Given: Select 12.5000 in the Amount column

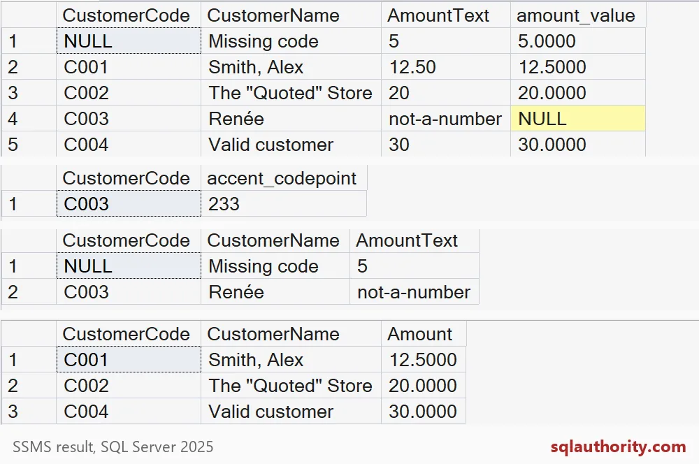Looking at the screenshot, I should coord(424,360).
